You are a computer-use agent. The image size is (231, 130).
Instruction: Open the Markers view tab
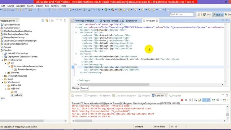(77, 96)
